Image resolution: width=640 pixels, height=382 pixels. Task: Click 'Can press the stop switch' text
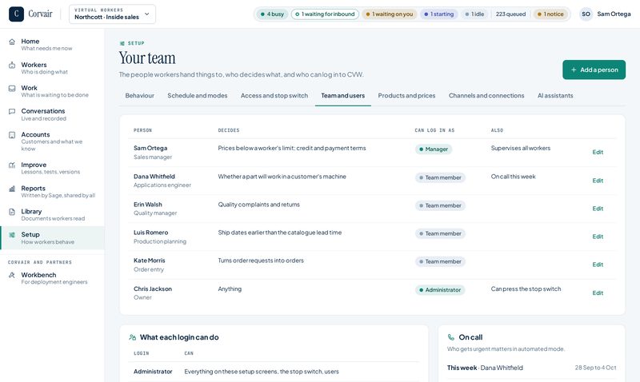point(526,288)
